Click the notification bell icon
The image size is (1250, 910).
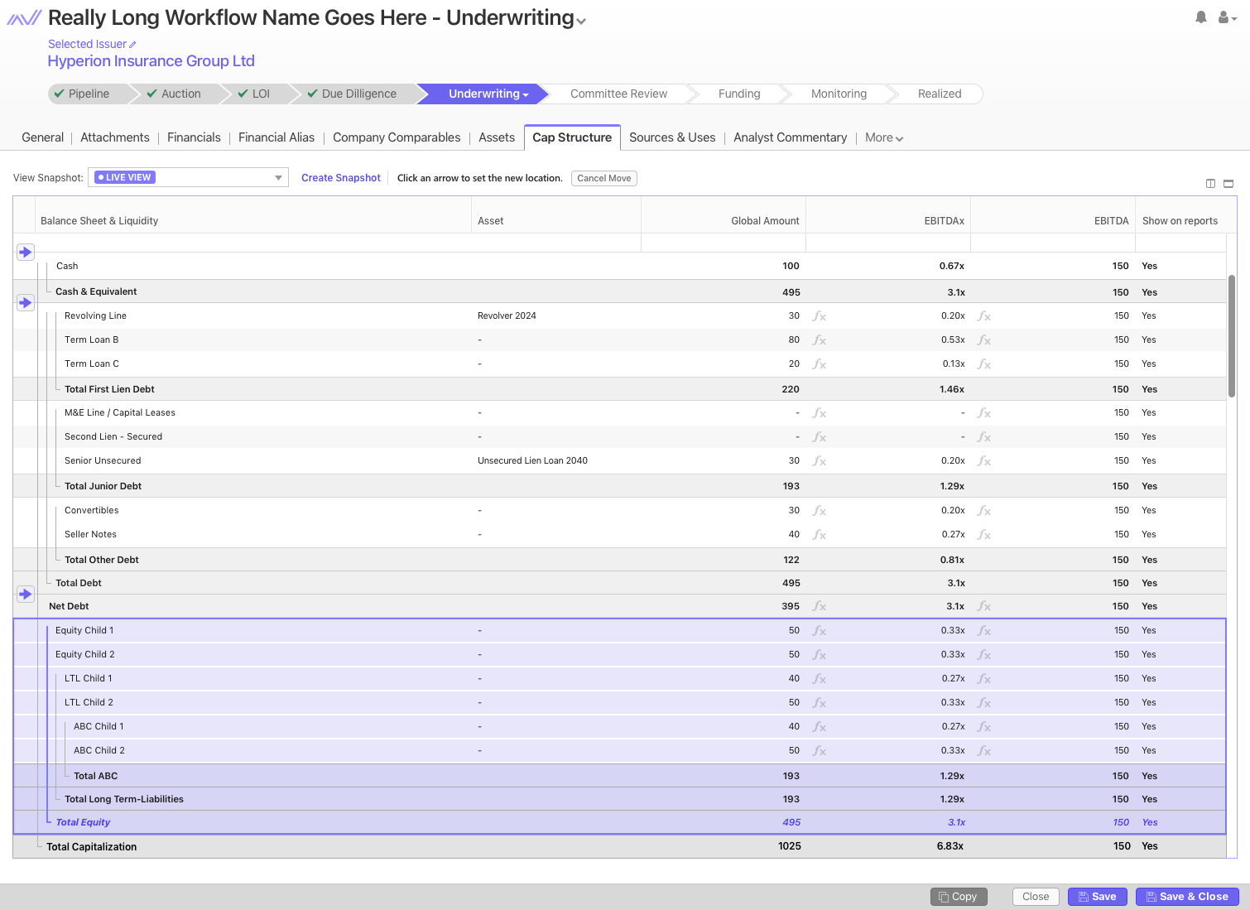pos(1200,17)
